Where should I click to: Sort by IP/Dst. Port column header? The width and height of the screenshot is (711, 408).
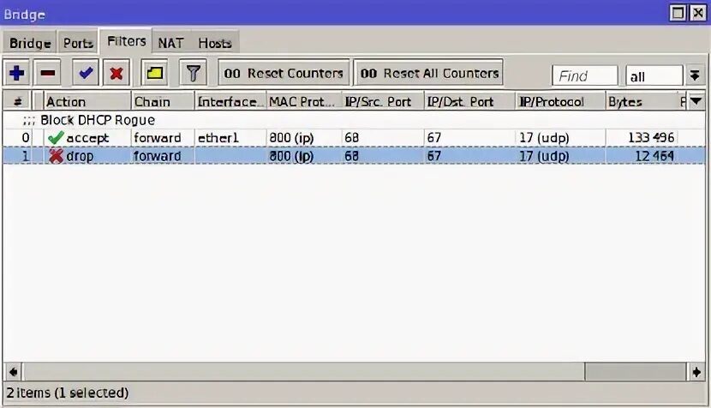pyautogui.click(x=469, y=101)
